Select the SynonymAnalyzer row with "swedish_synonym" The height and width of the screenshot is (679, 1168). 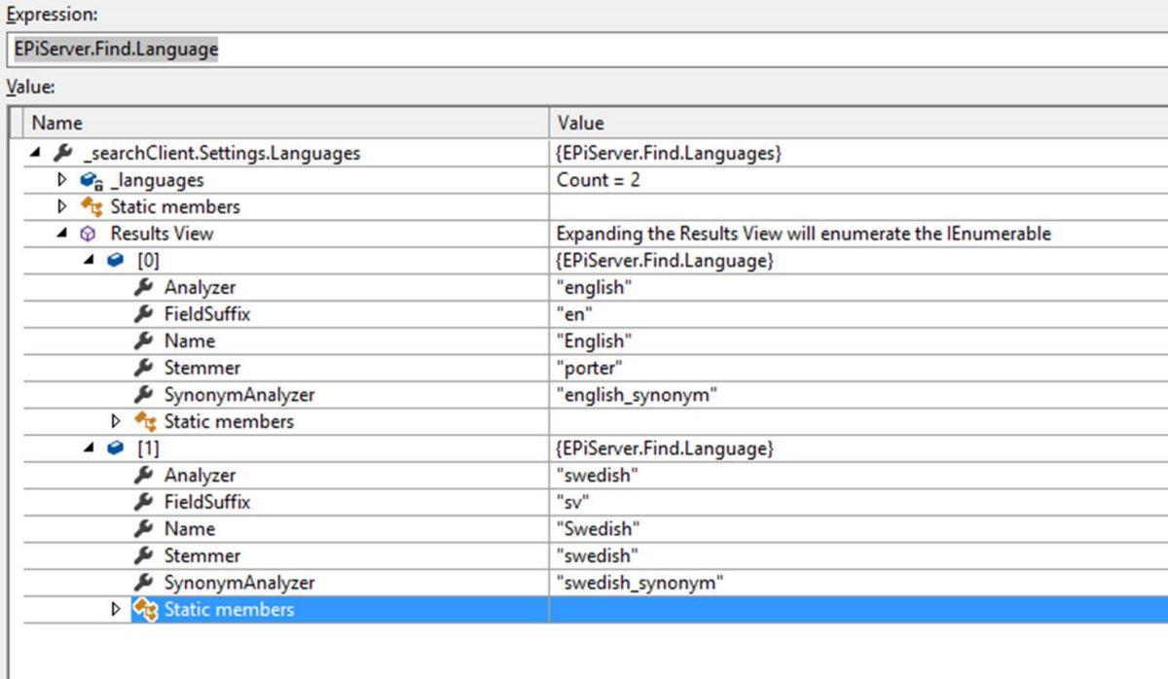239,583
